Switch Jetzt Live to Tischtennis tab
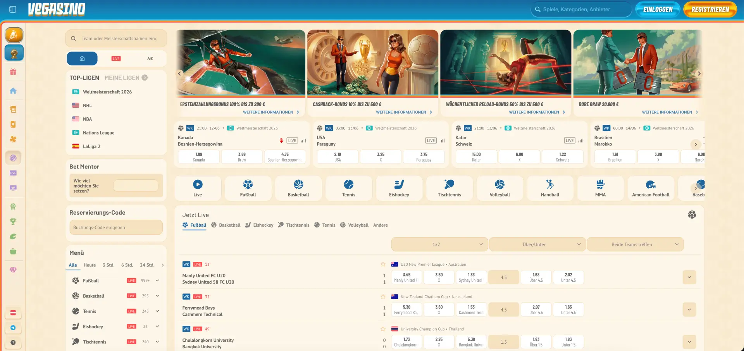 (x=294, y=225)
